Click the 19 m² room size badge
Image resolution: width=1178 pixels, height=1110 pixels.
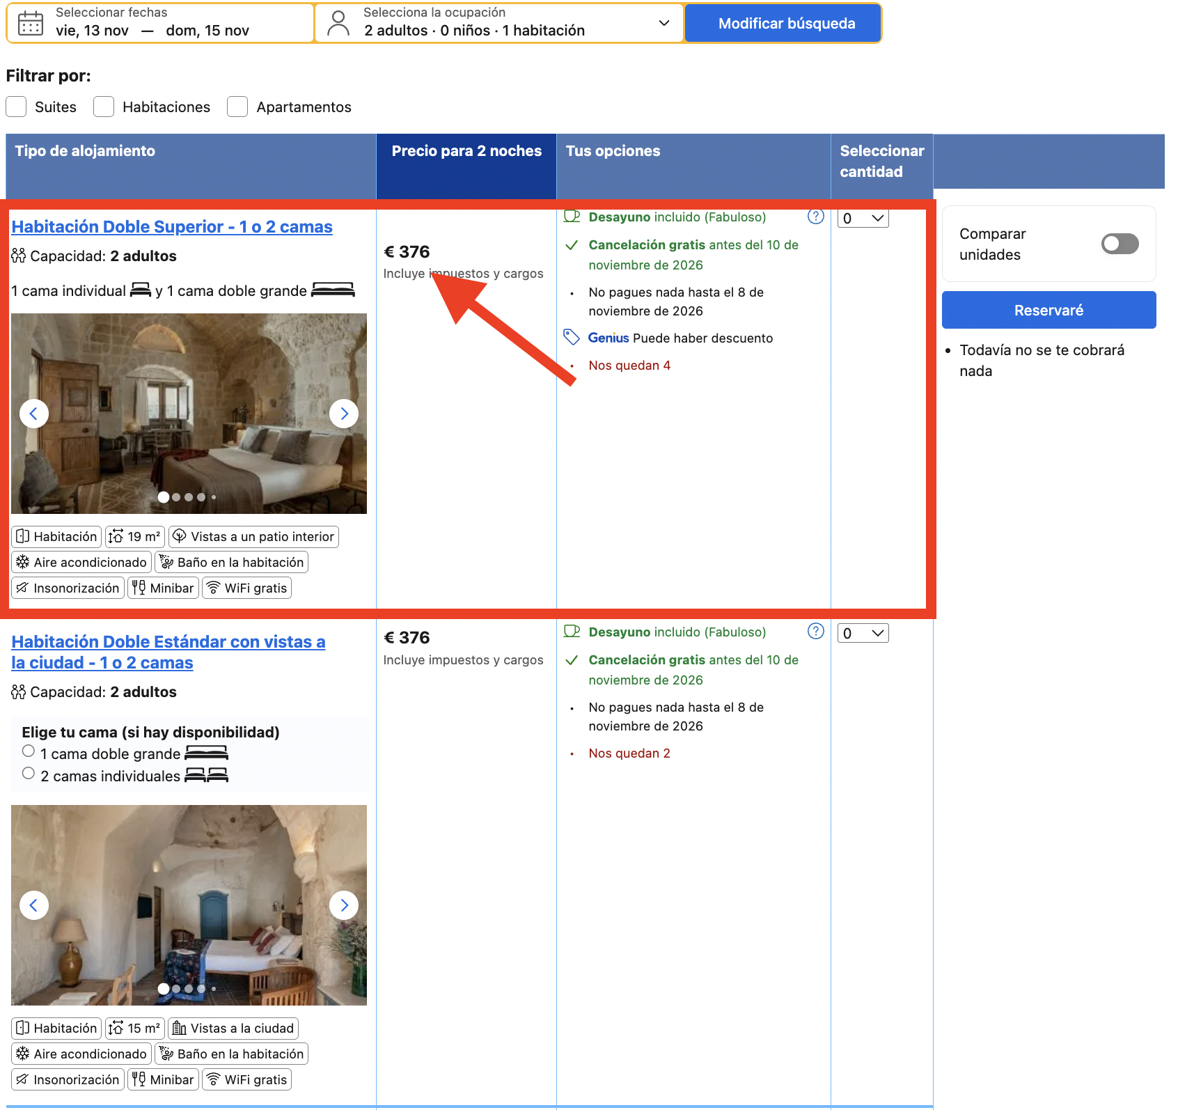click(135, 537)
